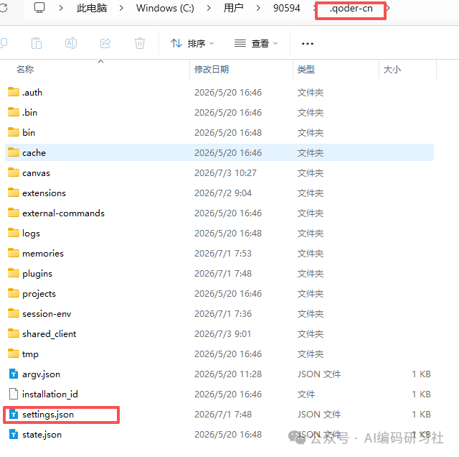Click 文件夹 type in plugins row

point(311,274)
